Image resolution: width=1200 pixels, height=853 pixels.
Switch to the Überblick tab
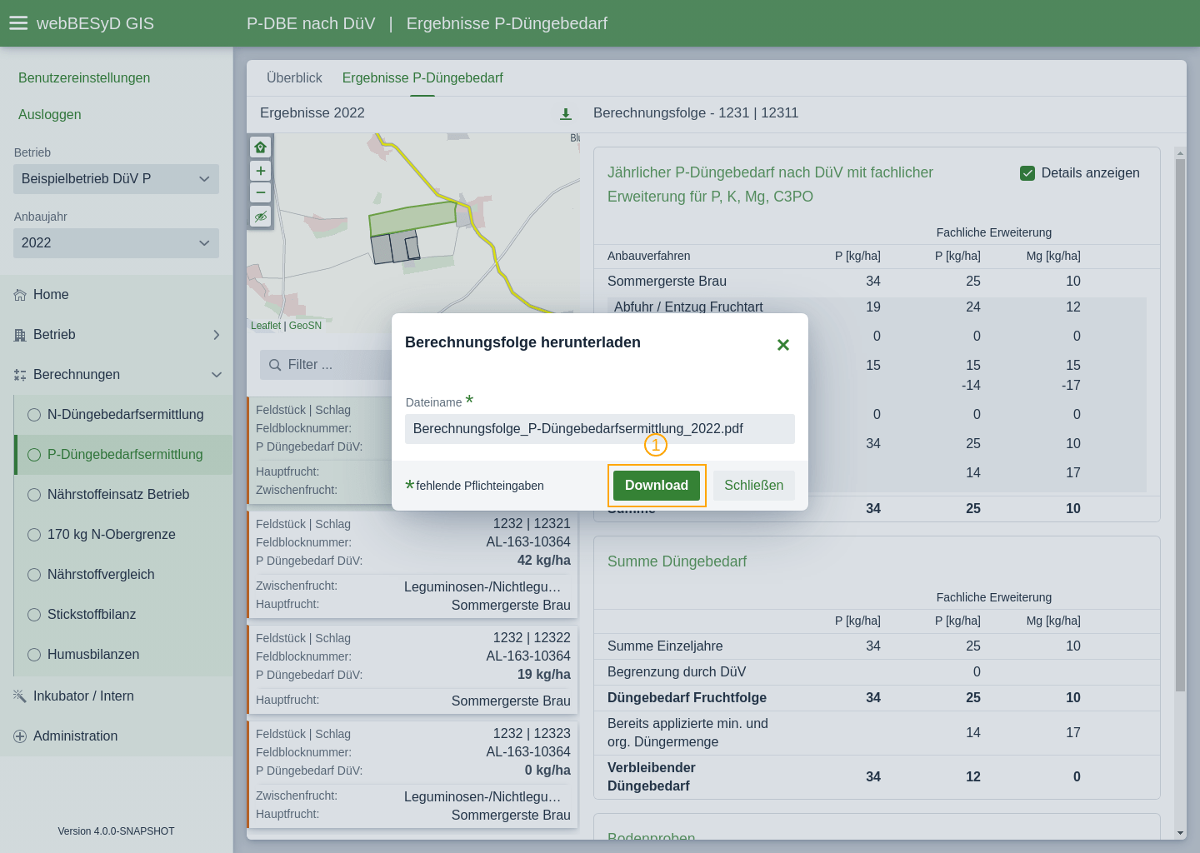point(294,78)
